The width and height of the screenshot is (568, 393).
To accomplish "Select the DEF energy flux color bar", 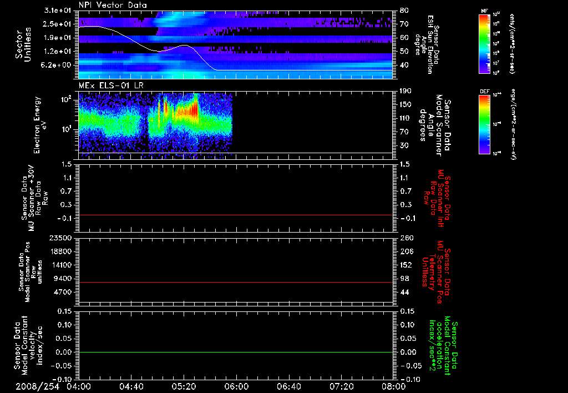I will (x=485, y=124).
